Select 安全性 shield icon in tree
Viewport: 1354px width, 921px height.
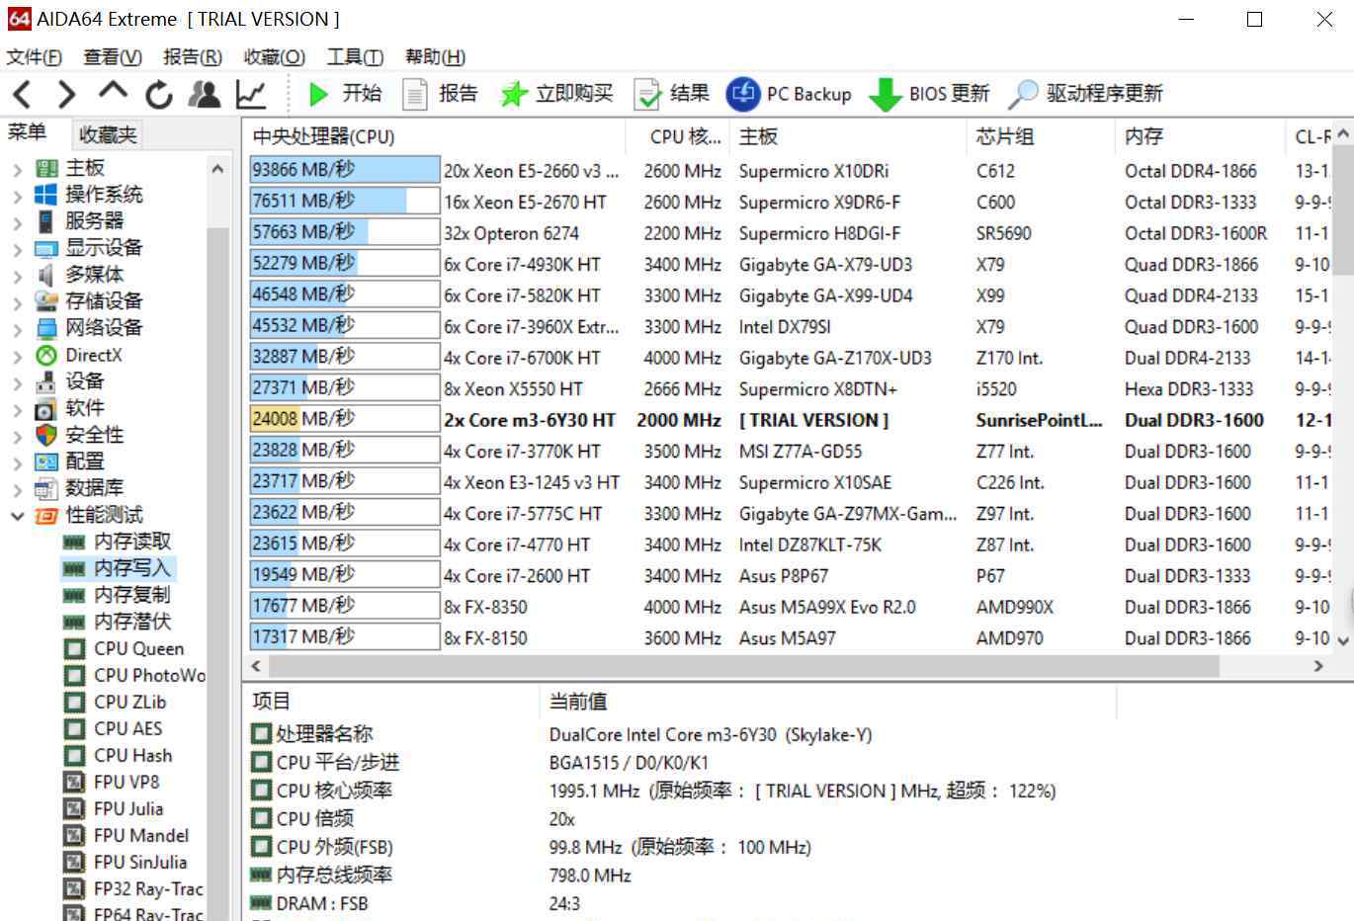click(46, 435)
